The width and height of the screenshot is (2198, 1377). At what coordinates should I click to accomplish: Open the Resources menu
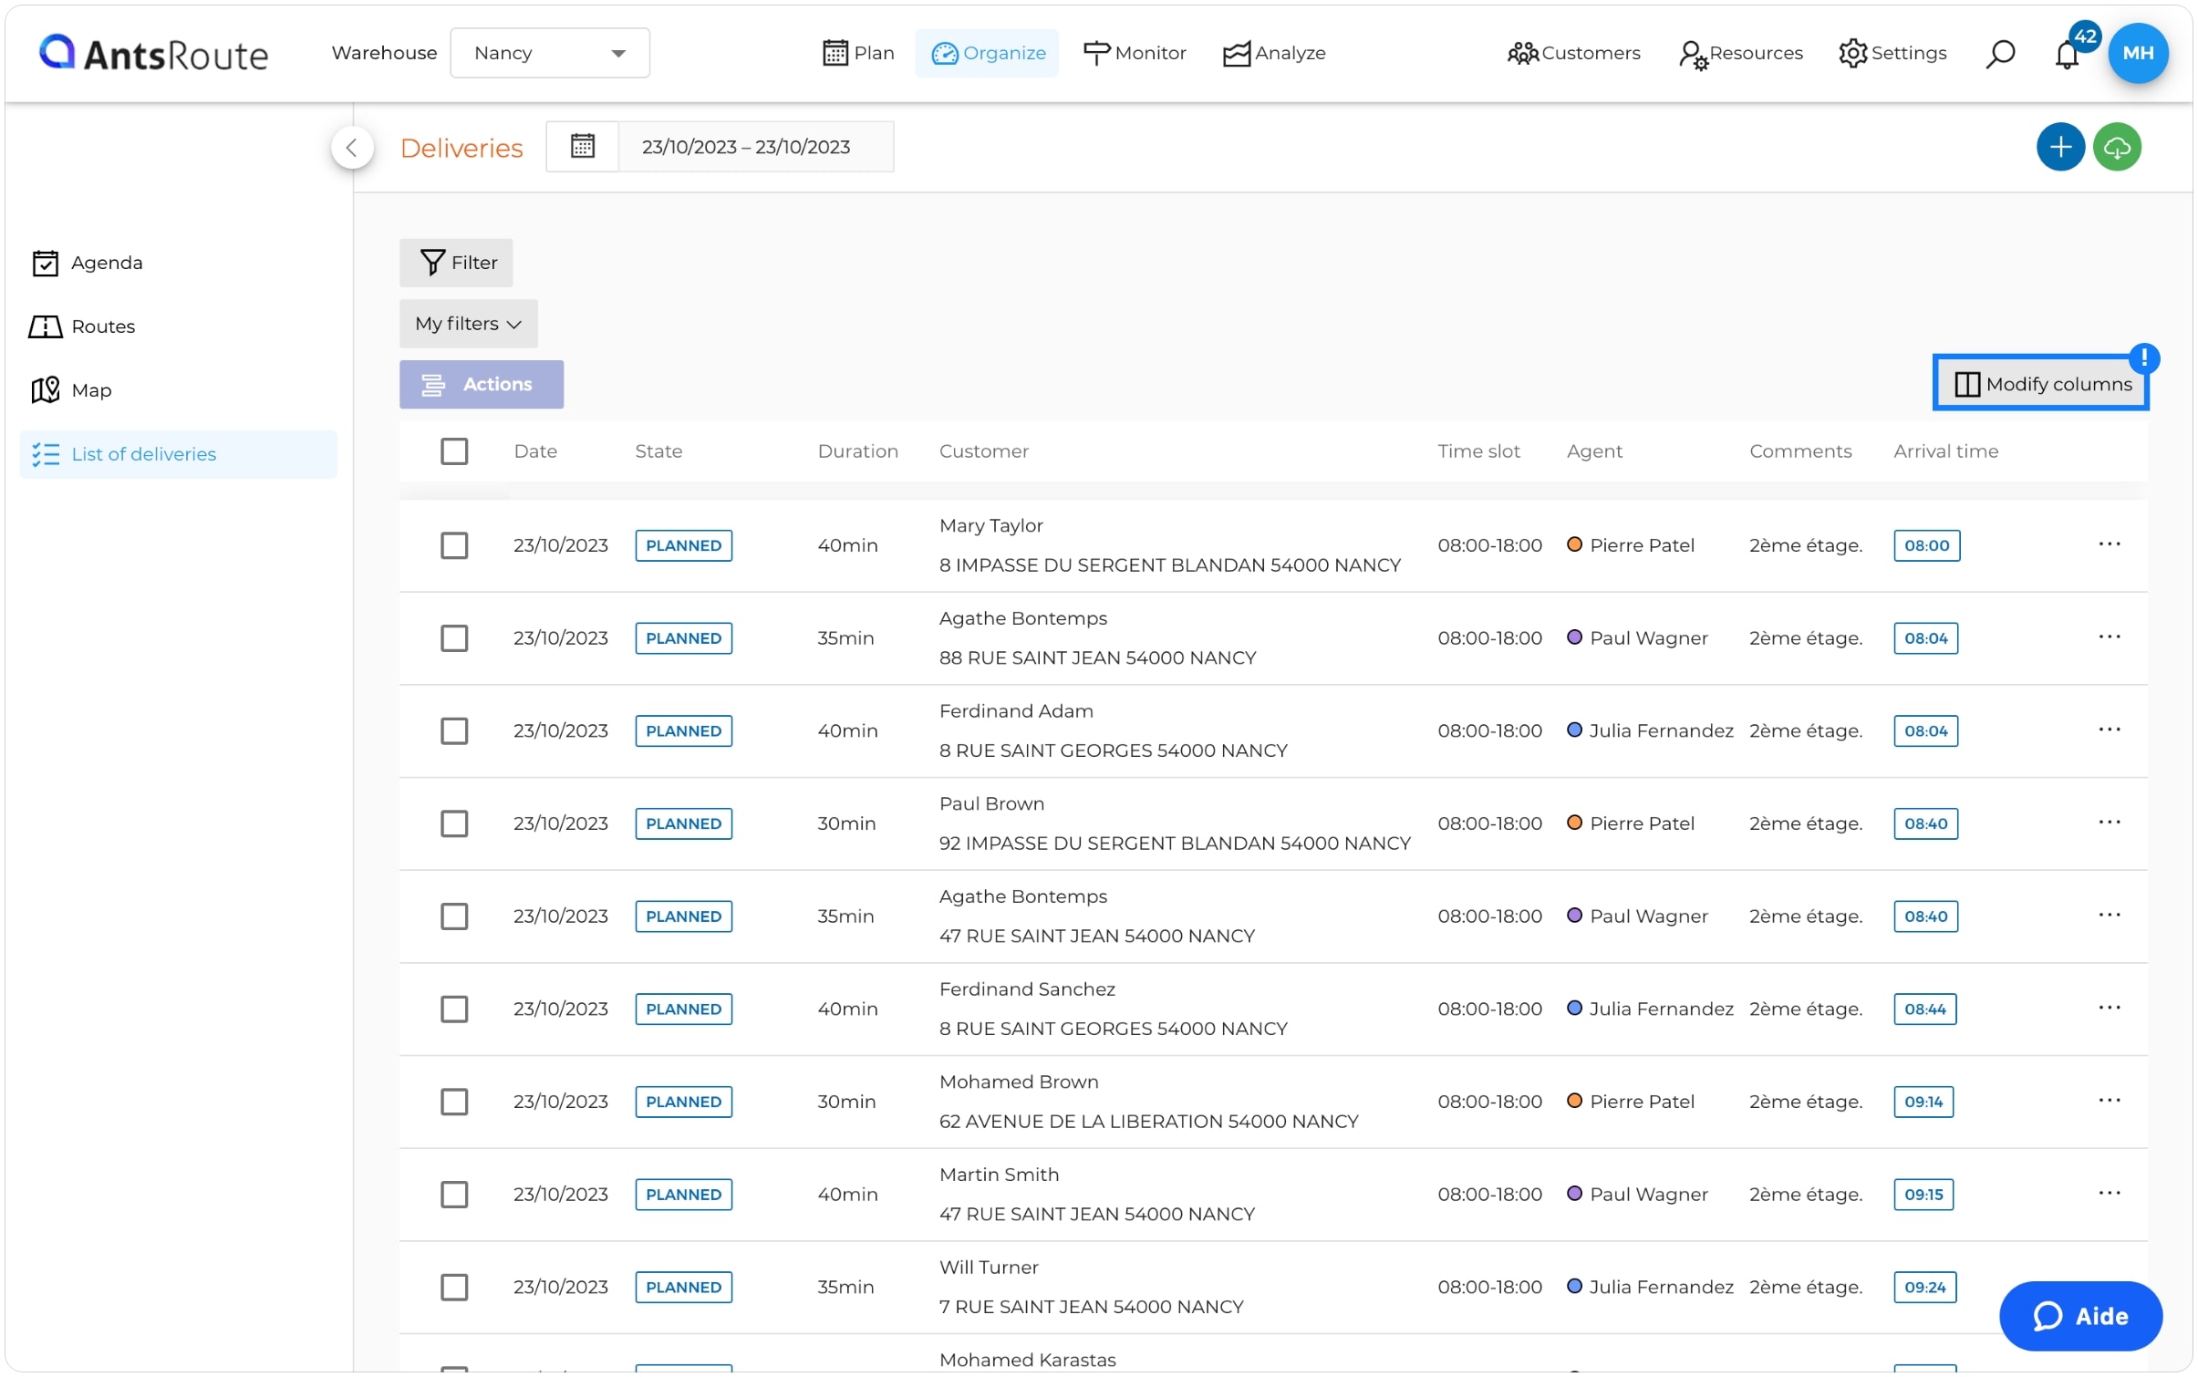pos(1740,53)
